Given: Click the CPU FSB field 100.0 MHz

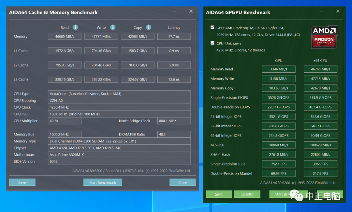Looking at the screenshot, I should [119, 114].
